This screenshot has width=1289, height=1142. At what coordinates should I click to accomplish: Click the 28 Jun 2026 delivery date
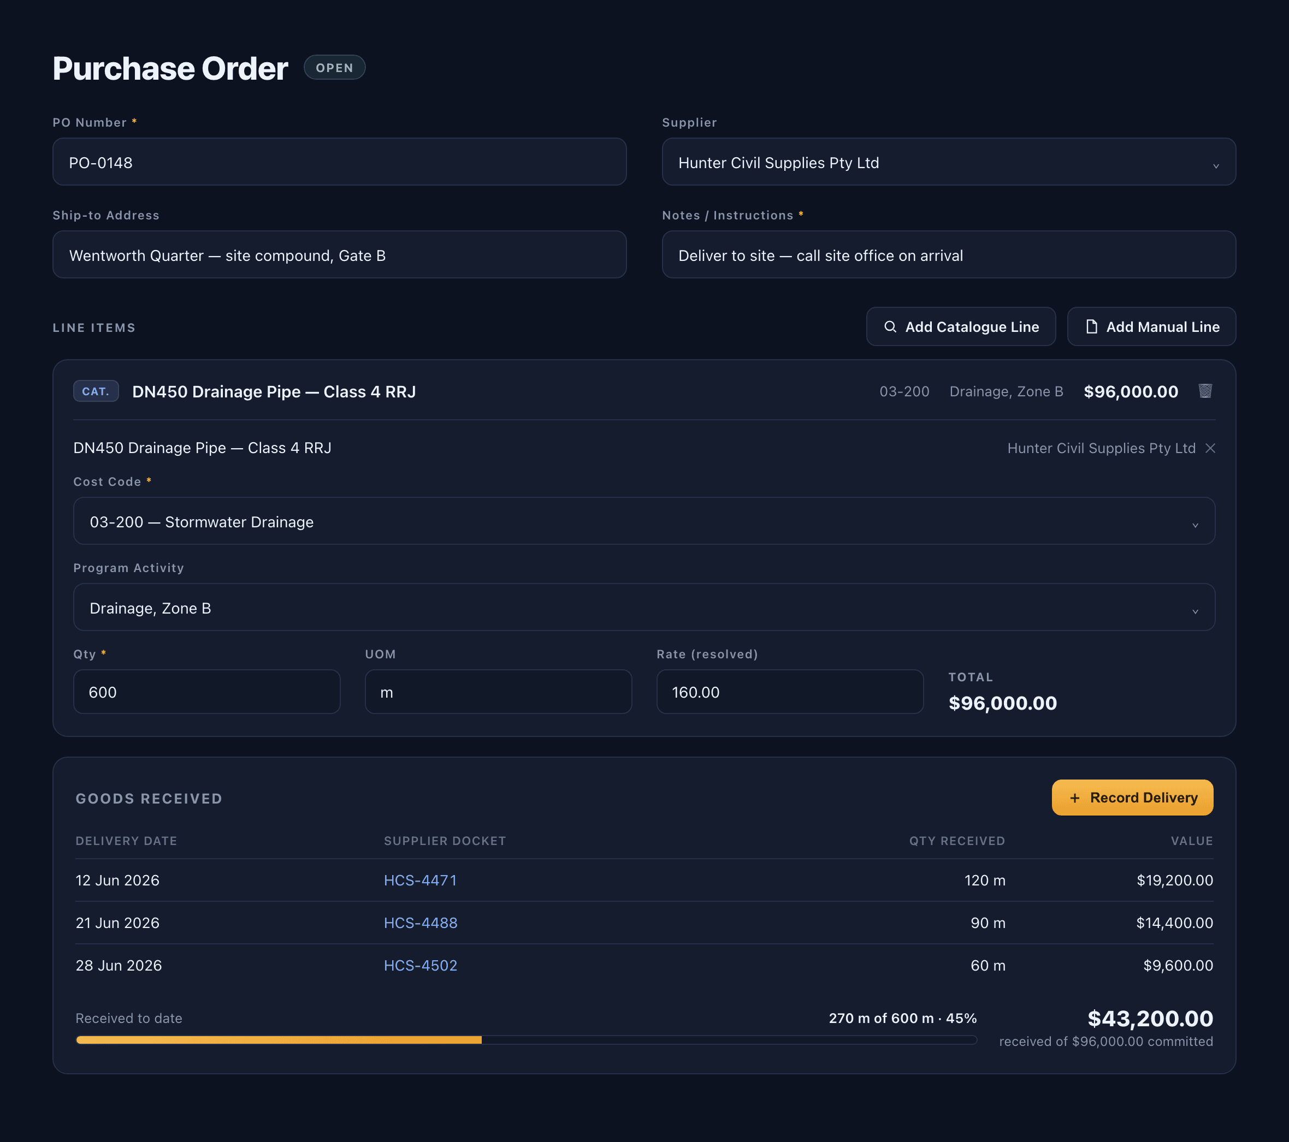[119, 966]
